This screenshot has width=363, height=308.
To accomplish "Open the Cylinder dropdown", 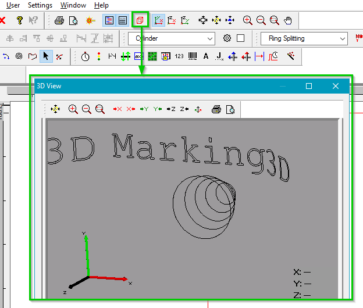I will click(x=172, y=38).
